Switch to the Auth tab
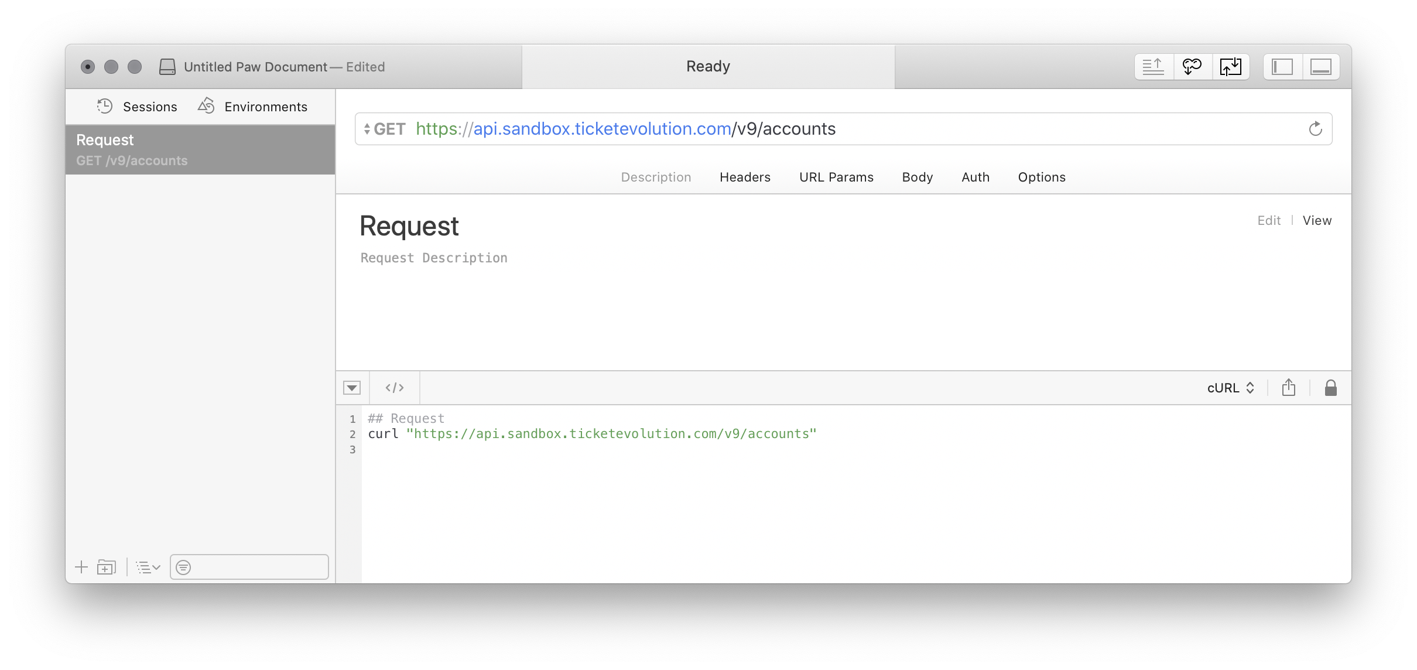Viewport: 1417px width, 670px height. tap(975, 177)
